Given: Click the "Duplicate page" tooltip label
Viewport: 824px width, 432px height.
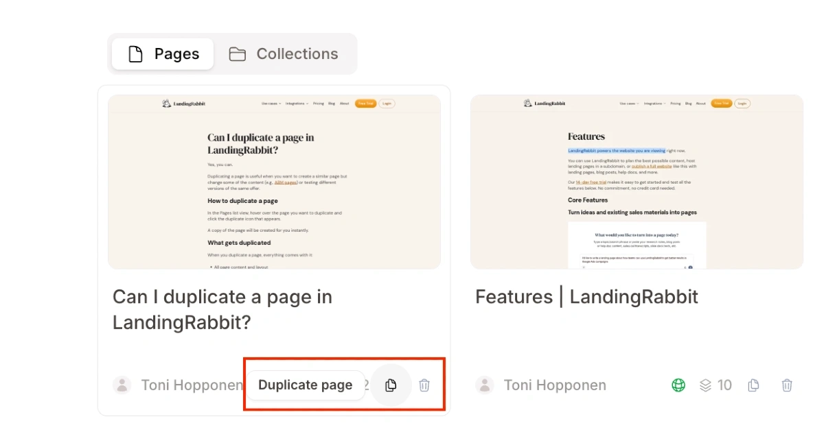Looking at the screenshot, I should [x=306, y=385].
